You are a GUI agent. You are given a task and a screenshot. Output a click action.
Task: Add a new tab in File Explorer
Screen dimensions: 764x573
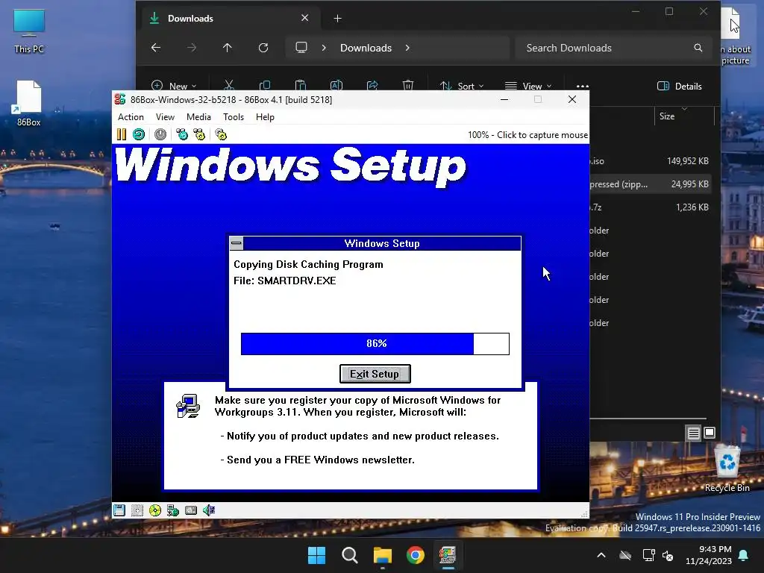337,19
